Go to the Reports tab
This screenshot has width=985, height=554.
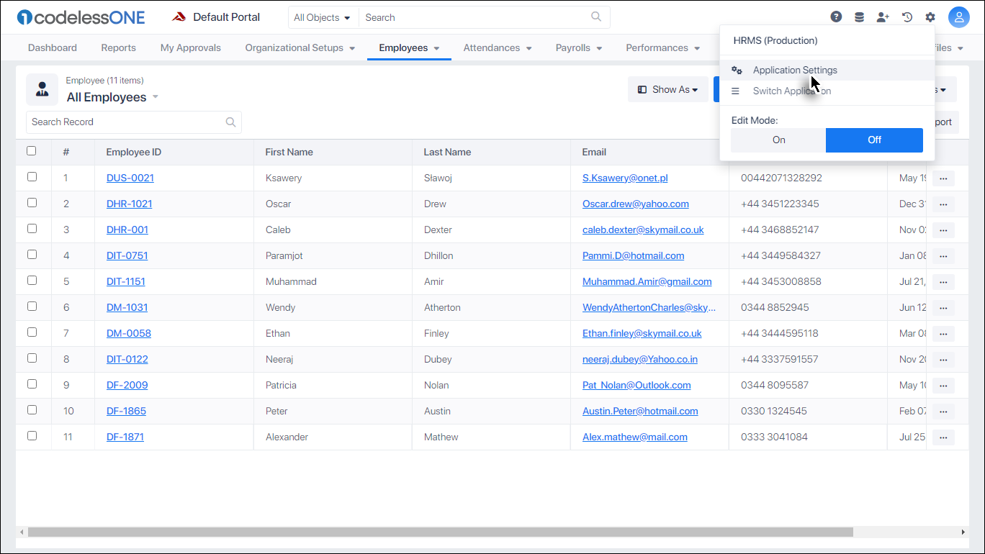tap(119, 48)
